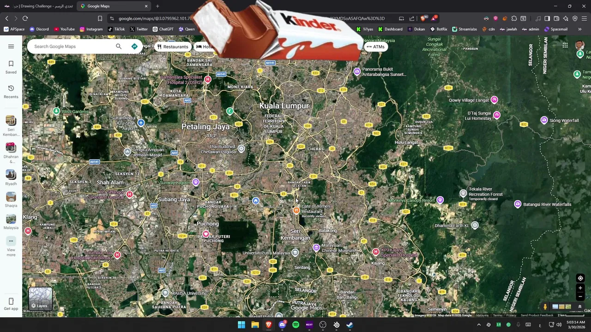The height and width of the screenshot is (332, 591).
Task: Open the Google account avatar
Action: 580,45
